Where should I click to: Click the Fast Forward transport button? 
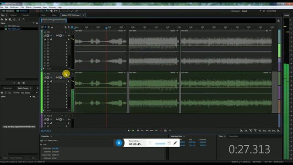click(152, 130)
